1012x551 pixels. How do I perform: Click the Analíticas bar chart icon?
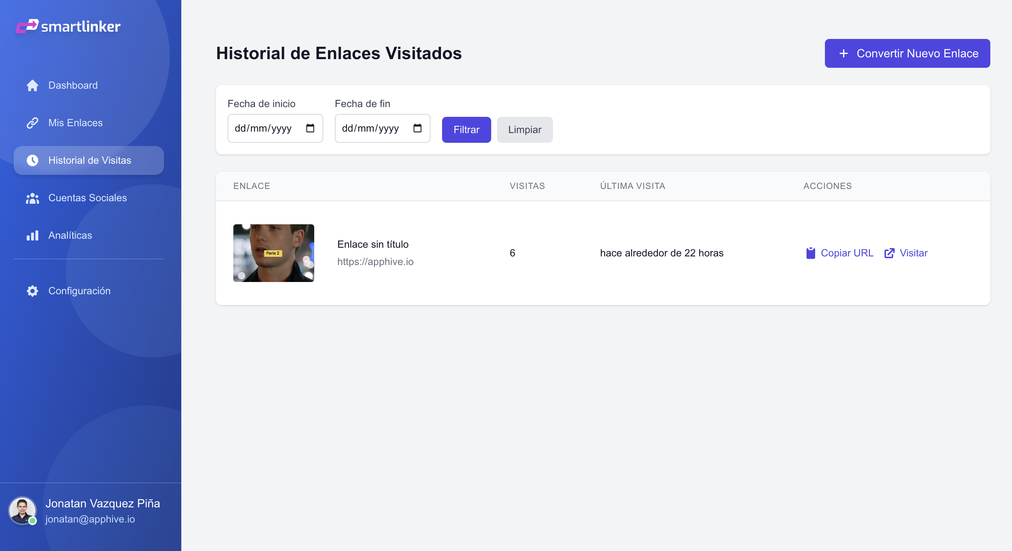pyautogui.click(x=32, y=235)
